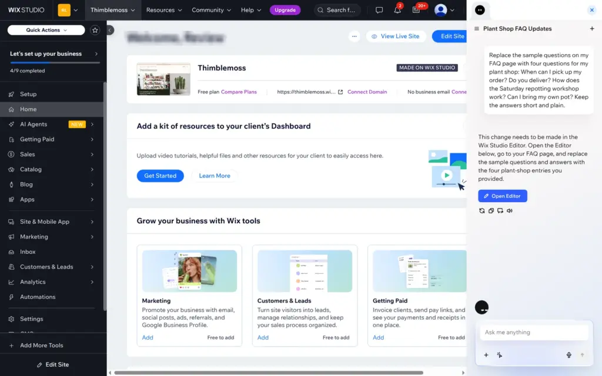Open the user profile avatar menu
The height and width of the screenshot is (376, 602).
click(x=444, y=10)
